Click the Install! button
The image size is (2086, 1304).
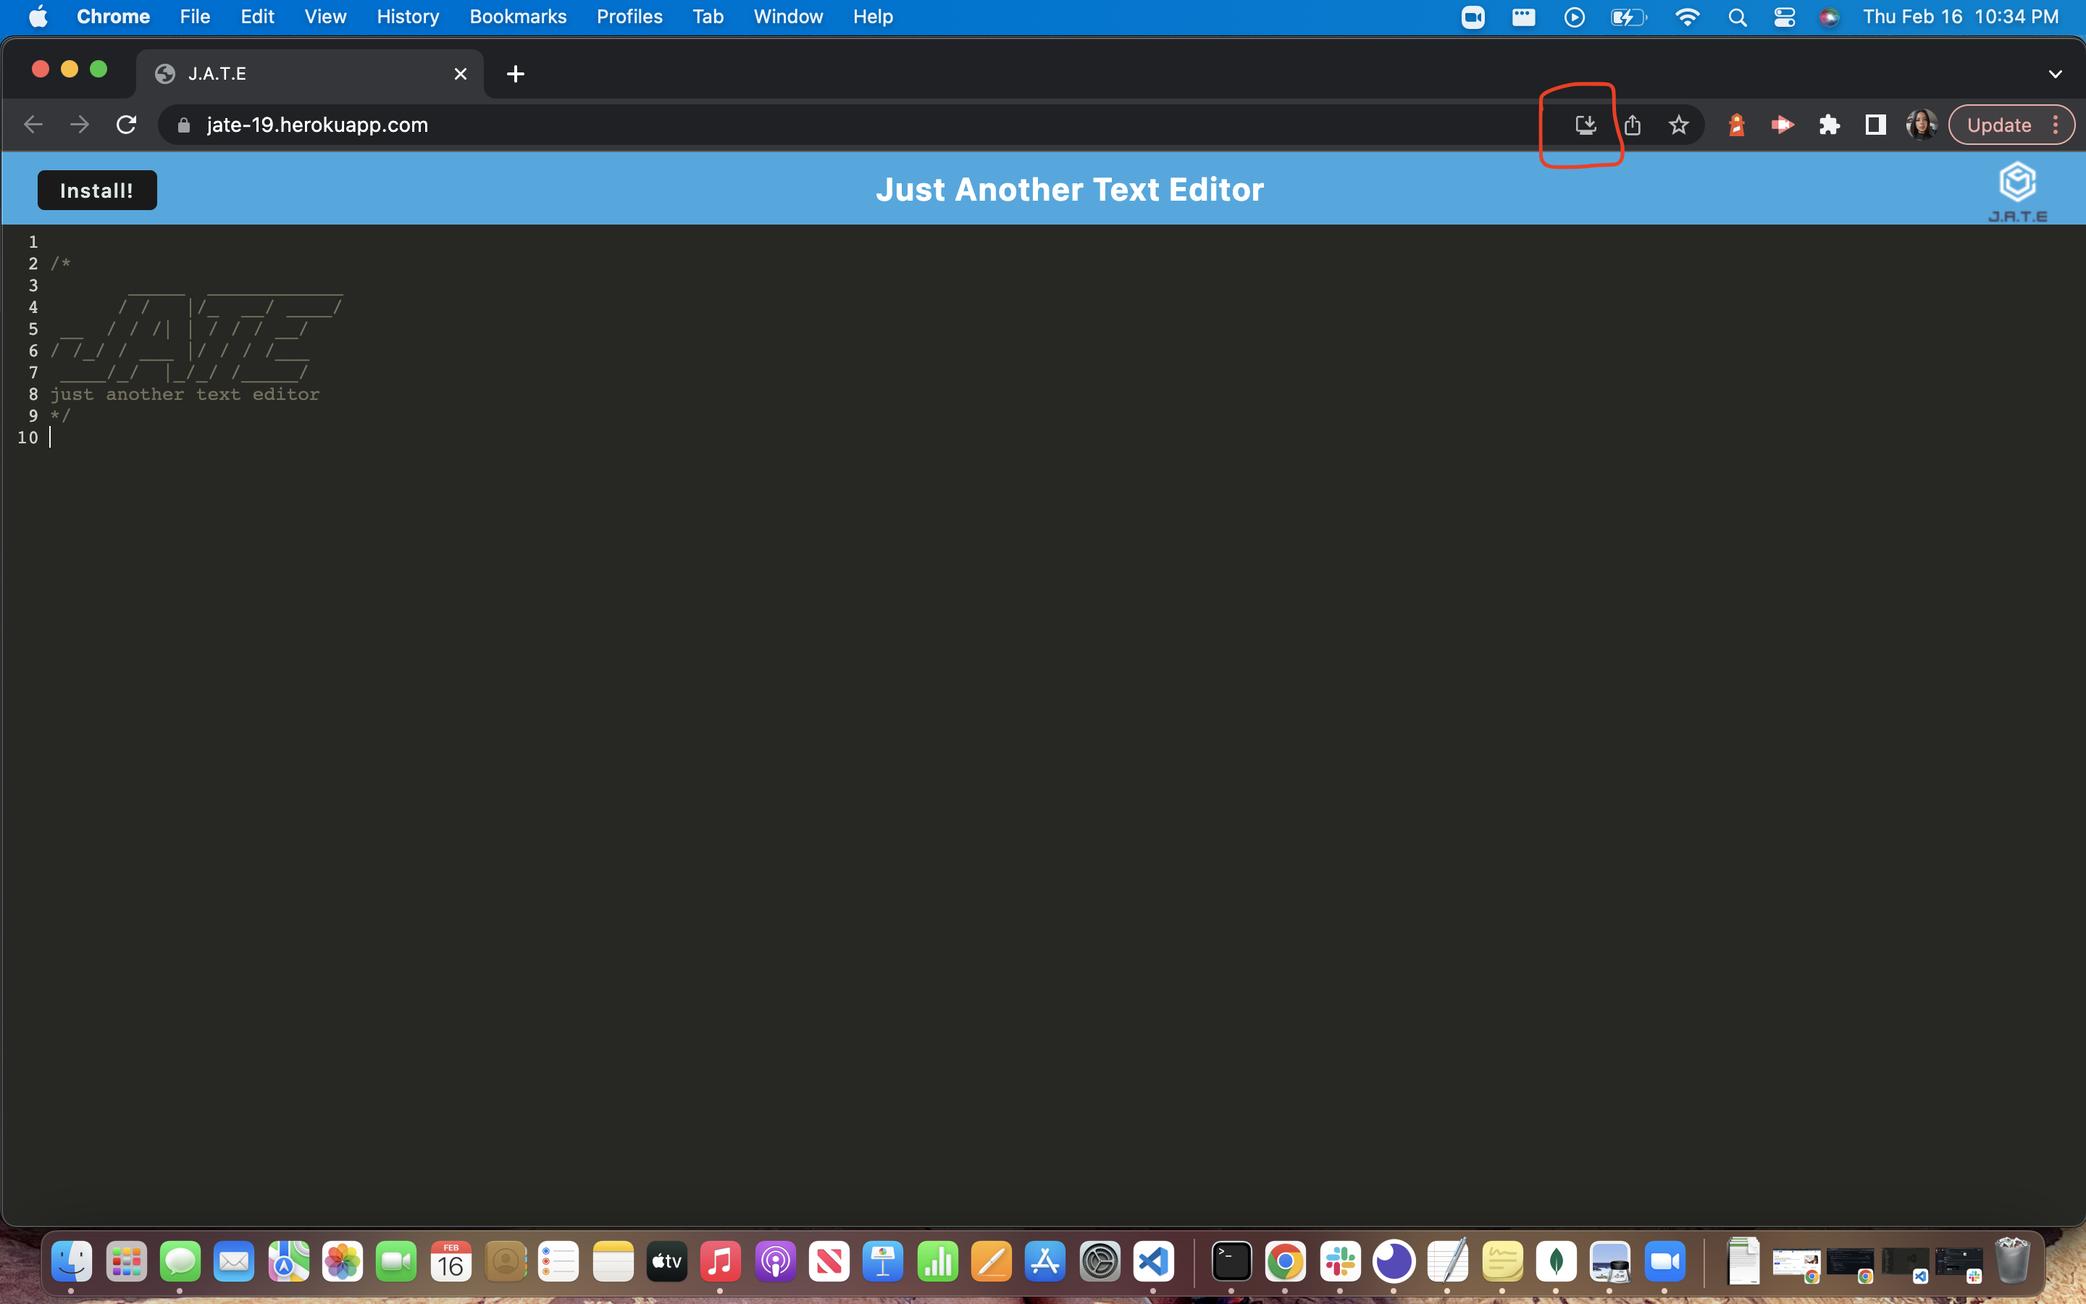96,190
